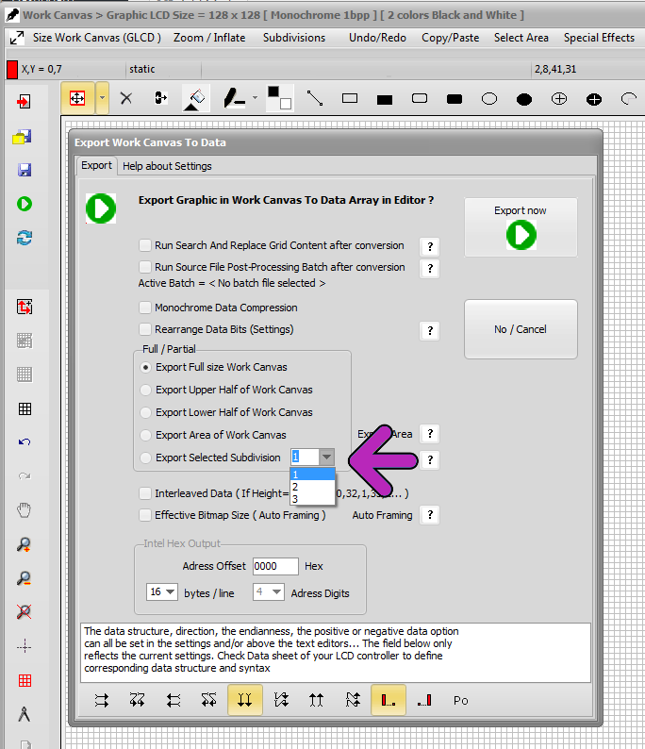
Task: Click the blue floppy disk save icon
Action: (x=24, y=170)
